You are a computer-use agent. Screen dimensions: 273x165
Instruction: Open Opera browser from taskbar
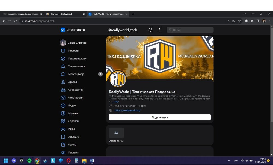pyautogui.click(x=69, y=160)
